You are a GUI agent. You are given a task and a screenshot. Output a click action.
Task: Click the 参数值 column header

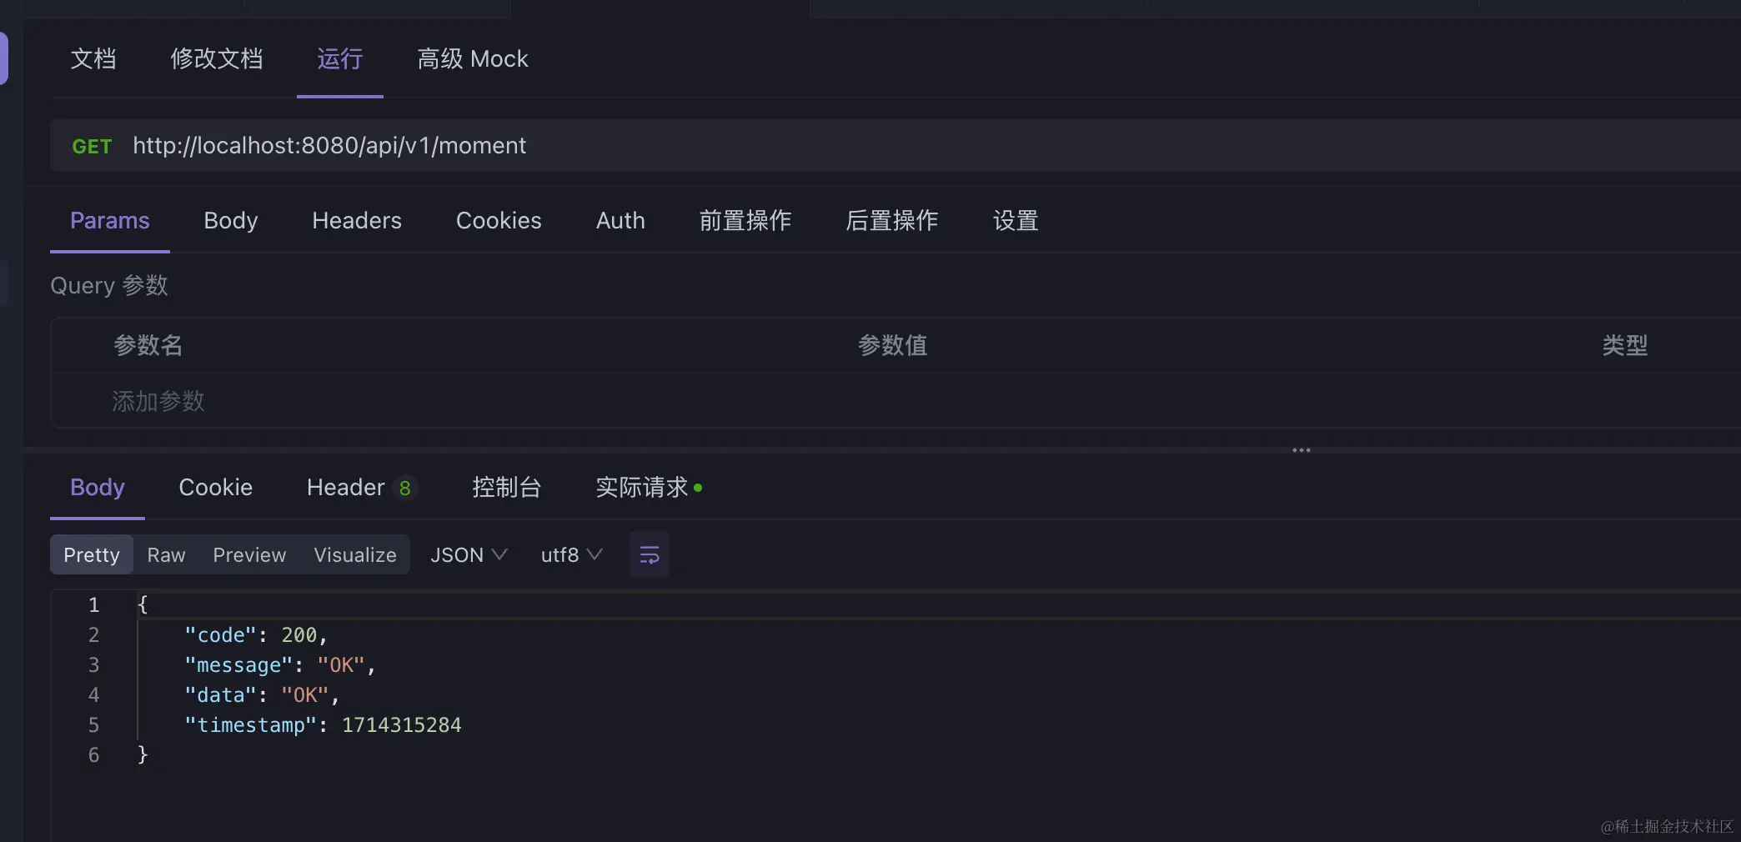893,345
